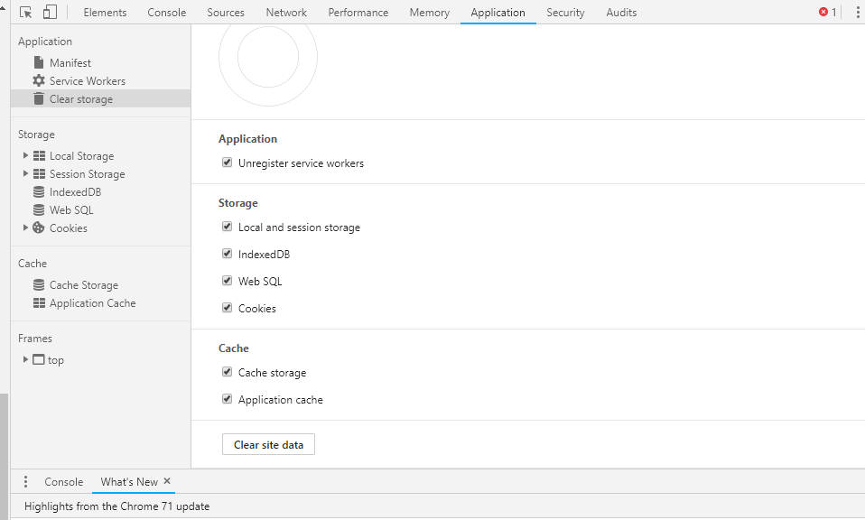Close the What's New drawer tab
The width and height of the screenshot is (865, 520).
pos(167,482)
